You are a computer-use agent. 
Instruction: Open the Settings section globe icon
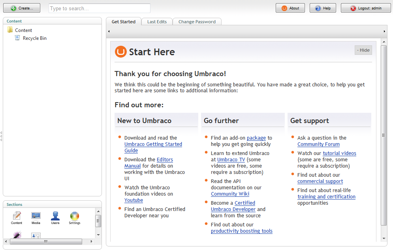[x=74, y=216]
